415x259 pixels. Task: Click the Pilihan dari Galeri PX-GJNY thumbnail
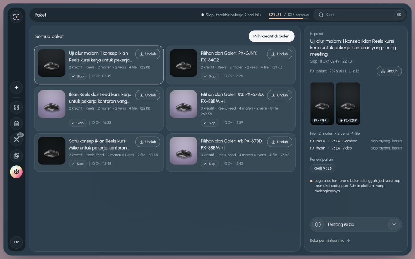[x=184, y=63]
